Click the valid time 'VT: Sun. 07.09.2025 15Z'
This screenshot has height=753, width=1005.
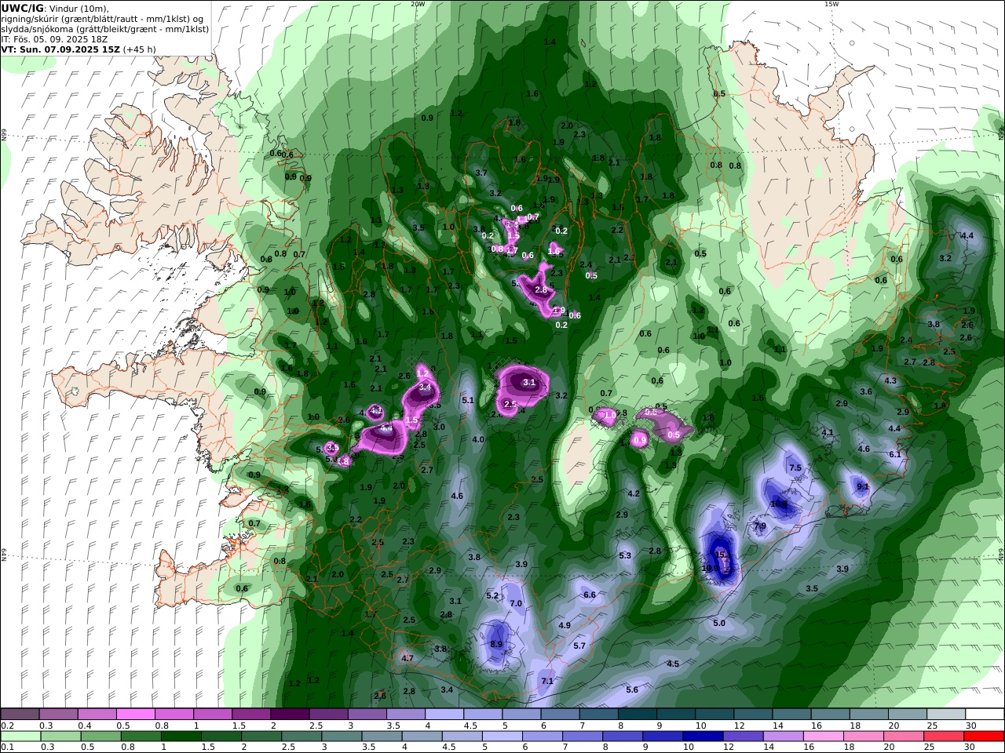(x=60, y=49)
